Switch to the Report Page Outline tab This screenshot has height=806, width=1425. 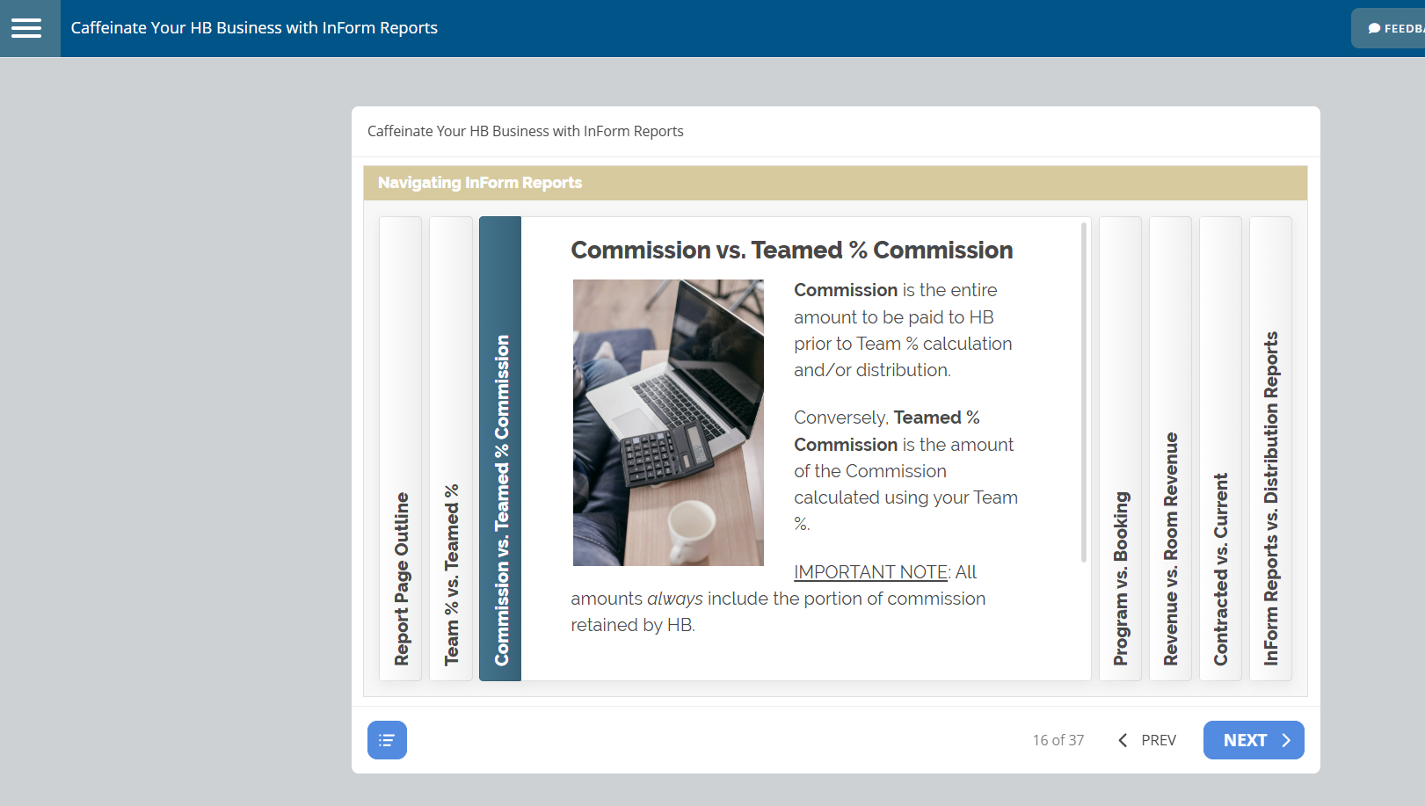(400, 448)
